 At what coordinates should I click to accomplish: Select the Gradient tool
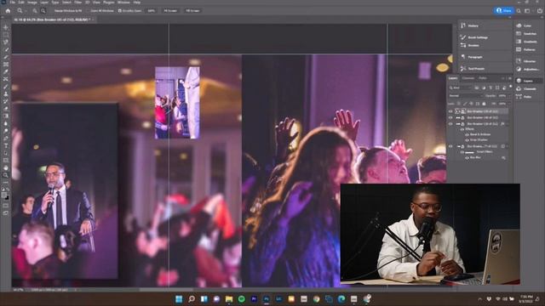point(6,116)
